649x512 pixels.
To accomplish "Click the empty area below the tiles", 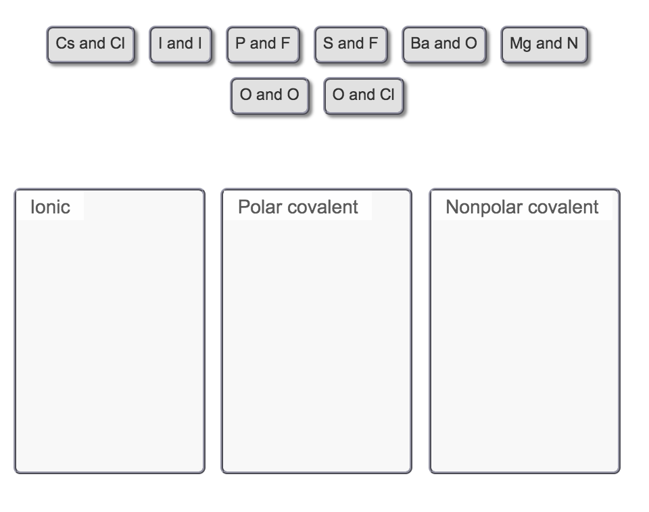I will (x=324, y=149).
